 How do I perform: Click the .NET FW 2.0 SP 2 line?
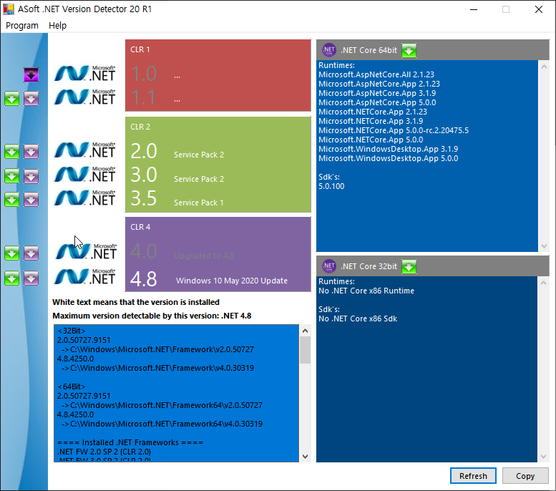click(104, 452)
